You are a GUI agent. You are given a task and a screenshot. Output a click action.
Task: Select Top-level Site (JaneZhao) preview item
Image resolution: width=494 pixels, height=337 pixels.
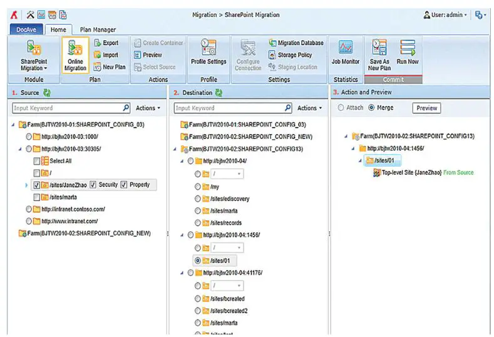(411, 172)
